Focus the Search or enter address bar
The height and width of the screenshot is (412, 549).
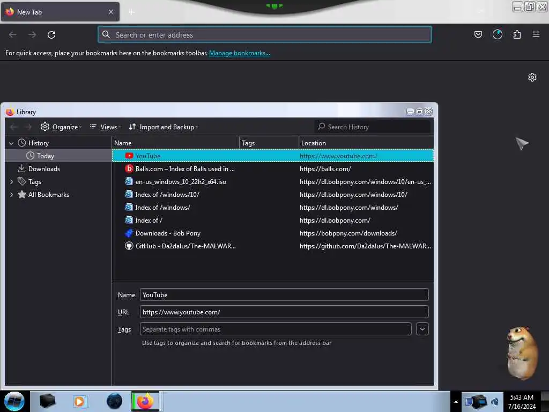265,35
